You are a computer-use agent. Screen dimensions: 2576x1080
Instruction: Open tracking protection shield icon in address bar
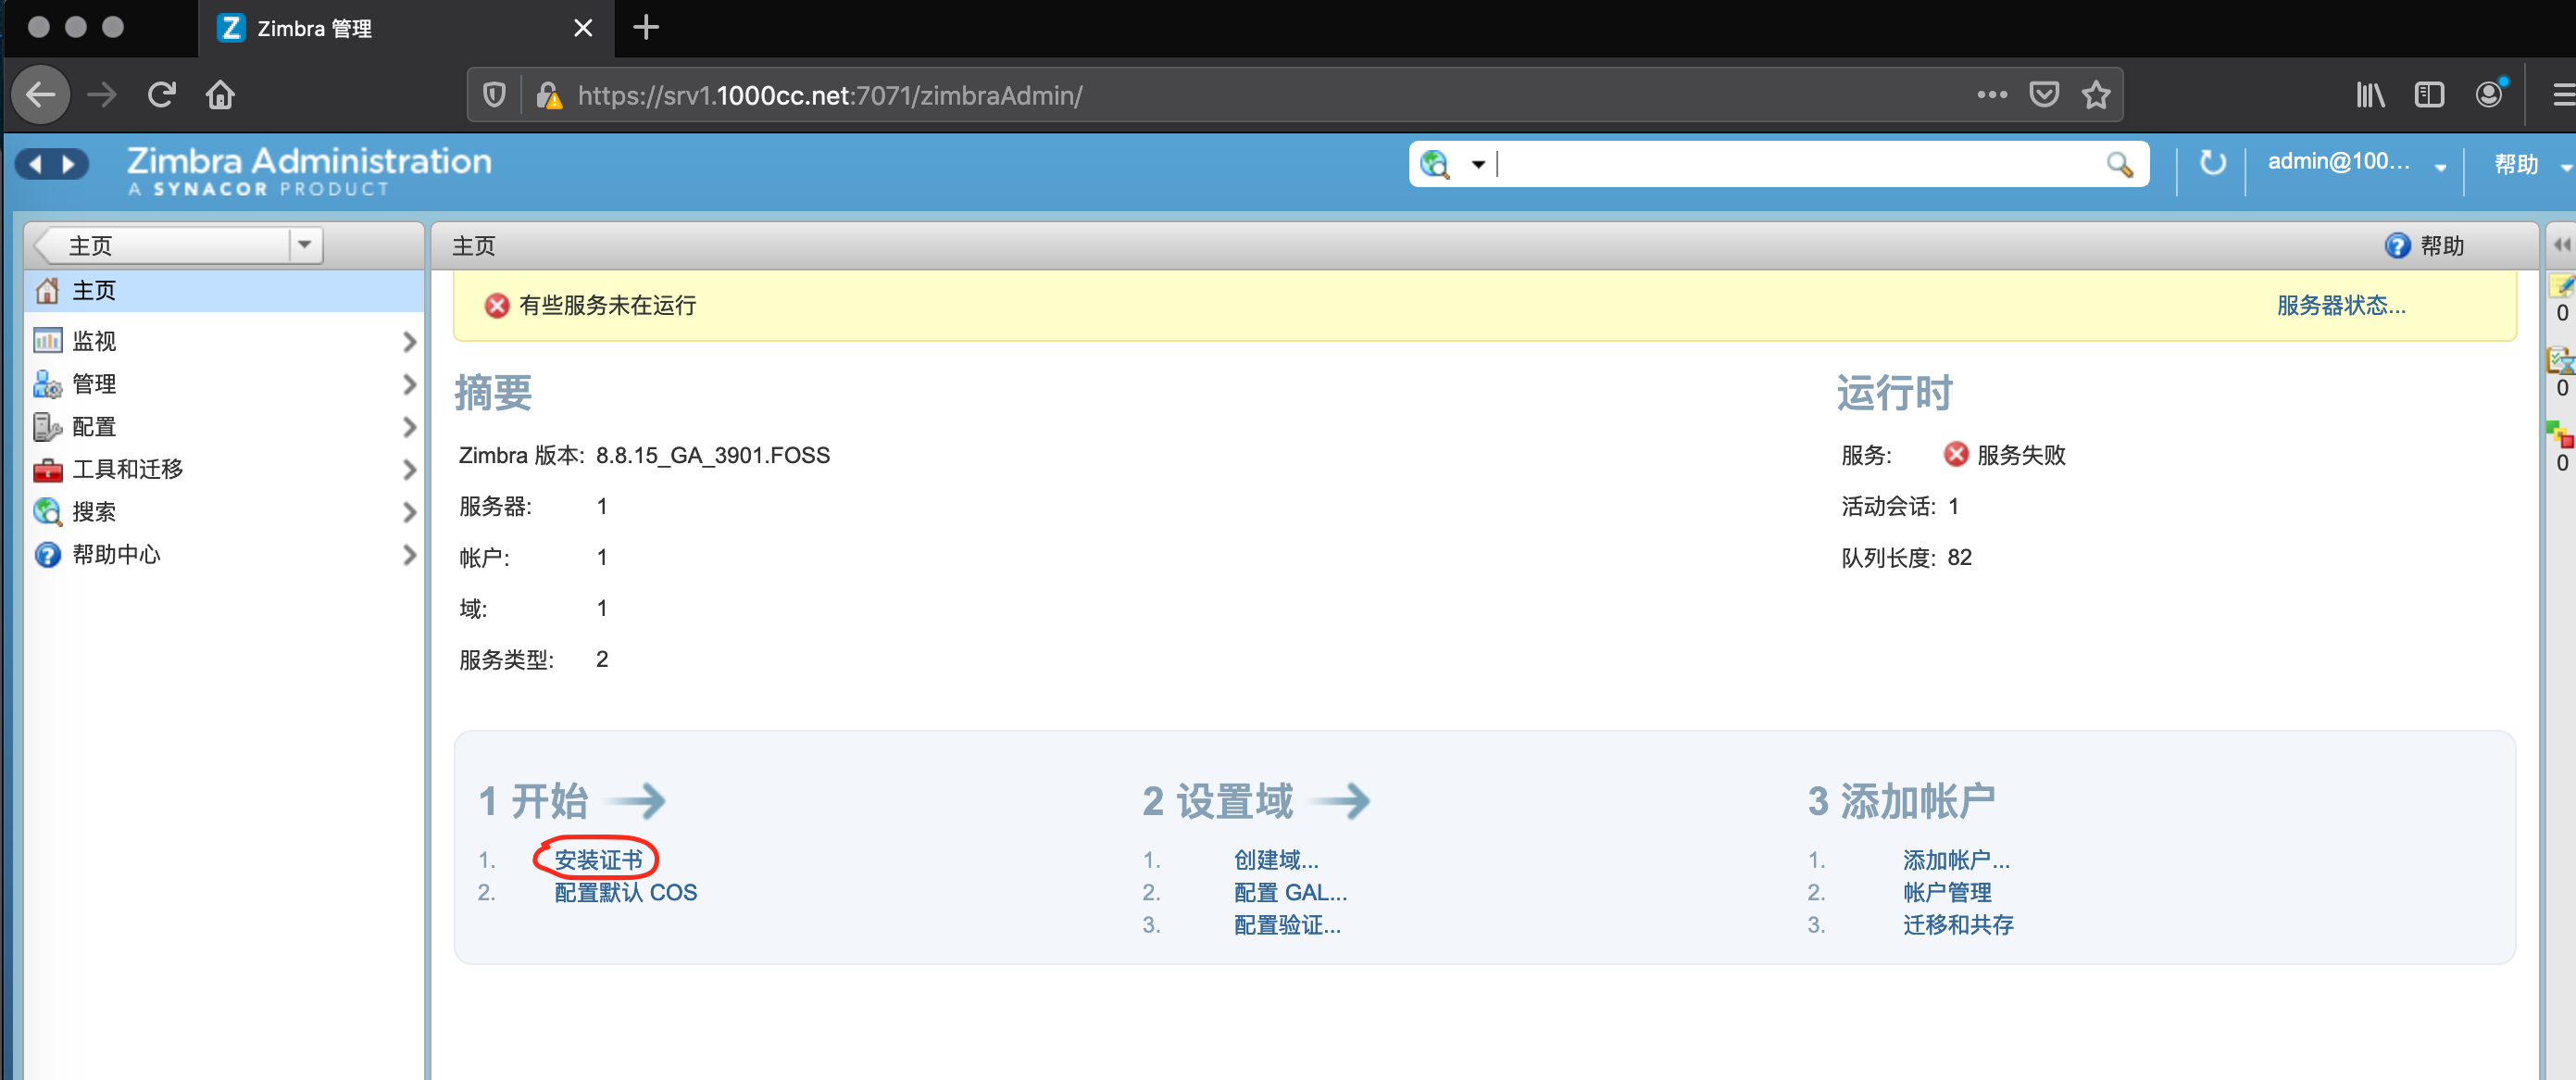(x=494, y=95)
